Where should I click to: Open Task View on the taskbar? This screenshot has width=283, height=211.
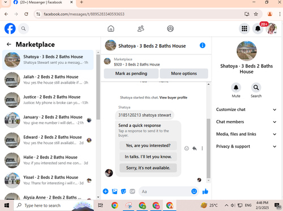tap(100, 205)
